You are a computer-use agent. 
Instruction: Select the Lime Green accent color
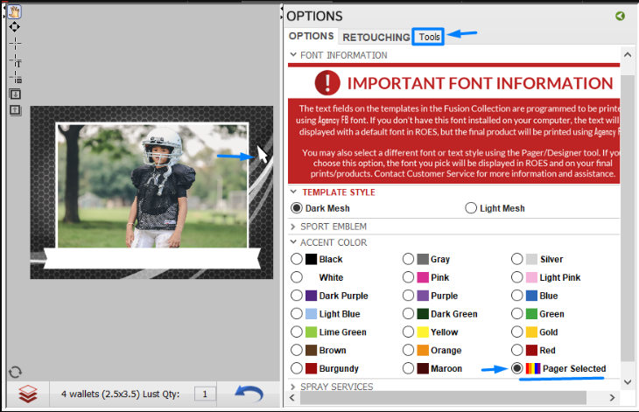pyautogui.click(x=297, y=332)
